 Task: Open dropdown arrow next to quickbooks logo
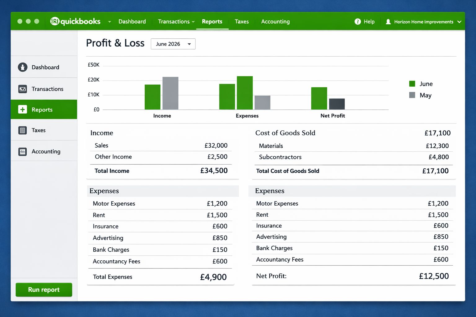point(109,22)
